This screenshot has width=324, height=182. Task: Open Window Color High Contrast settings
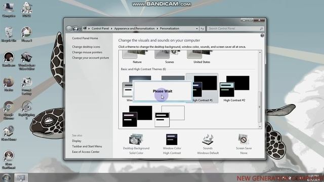[172, 144]
